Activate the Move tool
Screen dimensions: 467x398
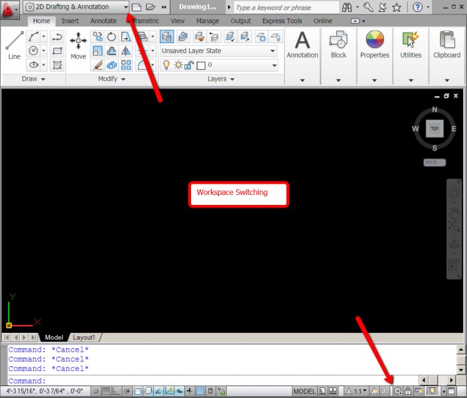point(78,45)
